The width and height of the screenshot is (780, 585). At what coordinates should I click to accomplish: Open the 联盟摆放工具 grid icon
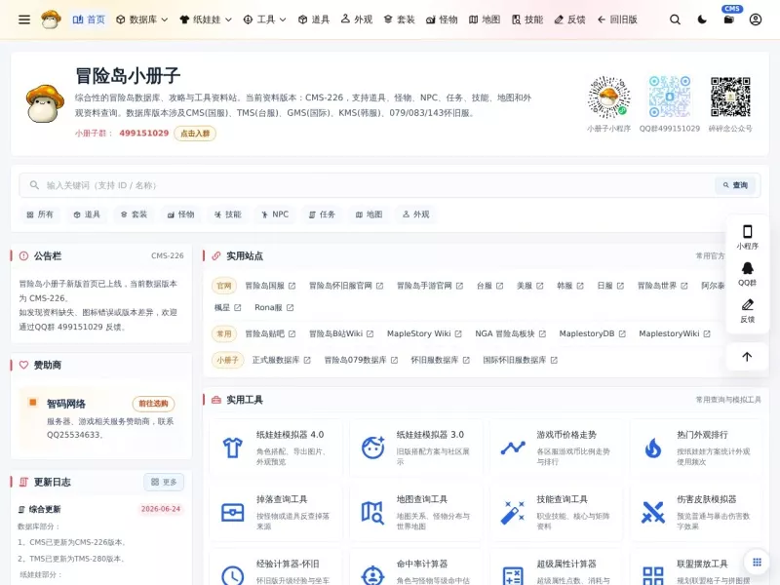tap(653, 575)
